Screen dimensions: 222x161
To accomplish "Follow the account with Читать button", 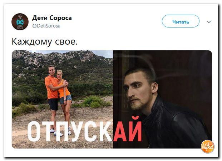I will 181,21.
